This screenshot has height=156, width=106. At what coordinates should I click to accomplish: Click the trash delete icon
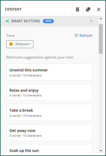tap(78, 9)
